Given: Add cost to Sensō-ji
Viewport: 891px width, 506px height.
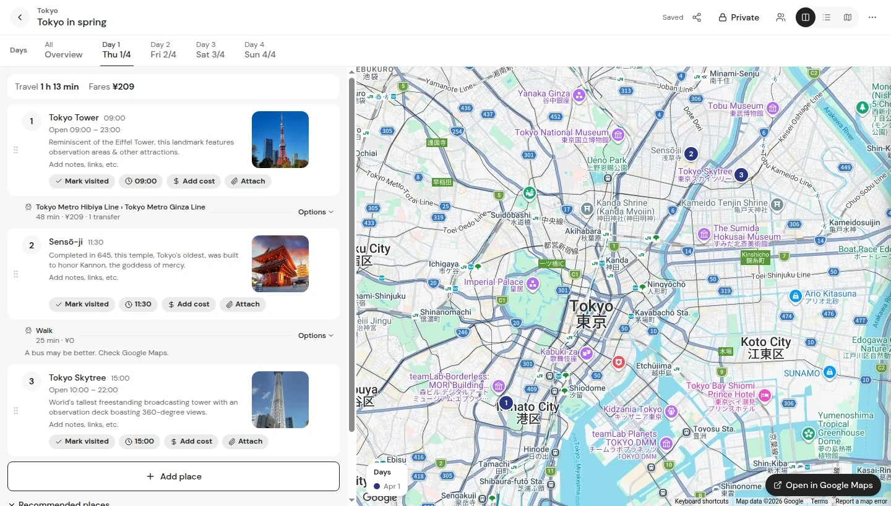Looking at the screenshot, I should (189, 304).
